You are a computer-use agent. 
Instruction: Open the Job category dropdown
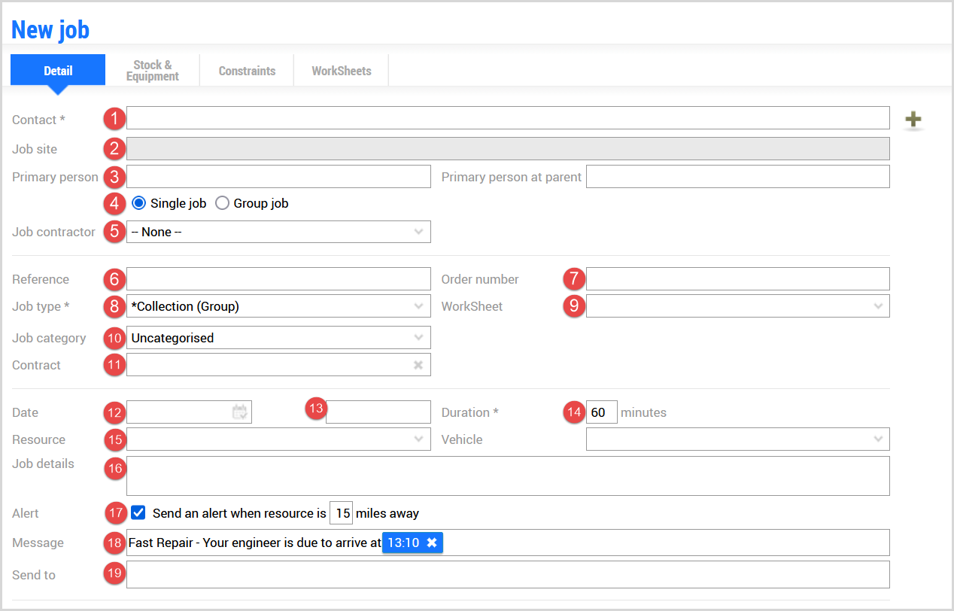click(278, 338)
